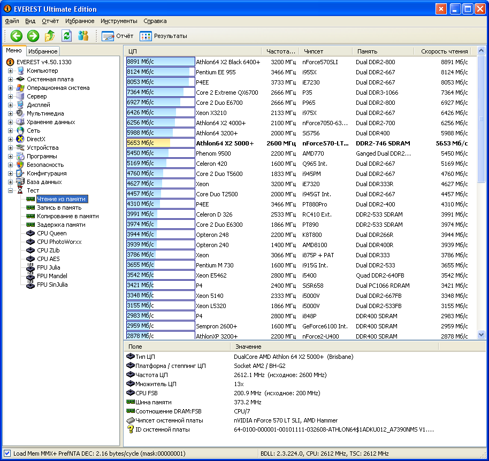Click the 8891 Мб/с result bar
The image size is (489, 461).
(x=161, y=62)
